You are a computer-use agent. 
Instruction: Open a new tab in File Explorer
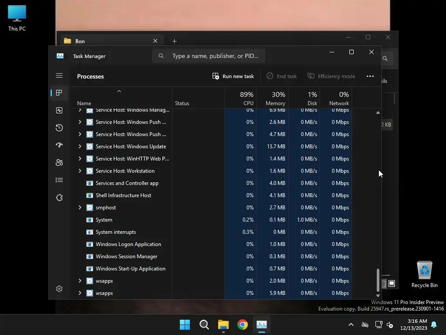click(x=174, y=41)
